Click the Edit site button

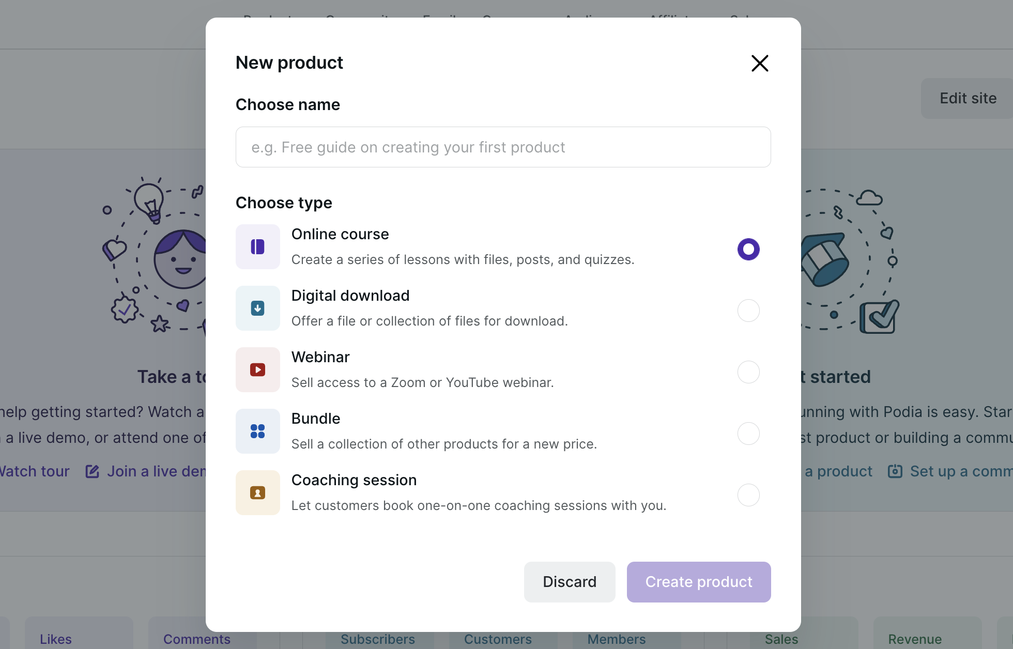[968, 98]
